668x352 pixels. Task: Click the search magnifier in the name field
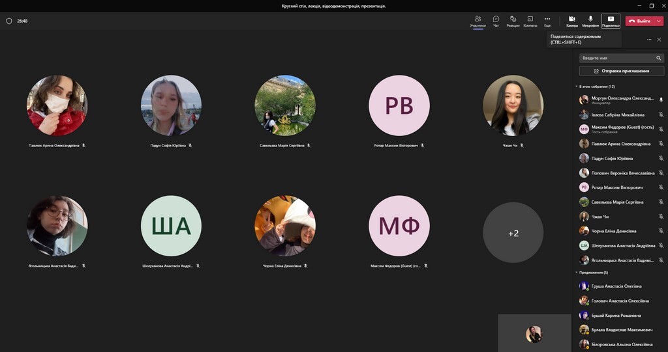click(x=659, y=58)
